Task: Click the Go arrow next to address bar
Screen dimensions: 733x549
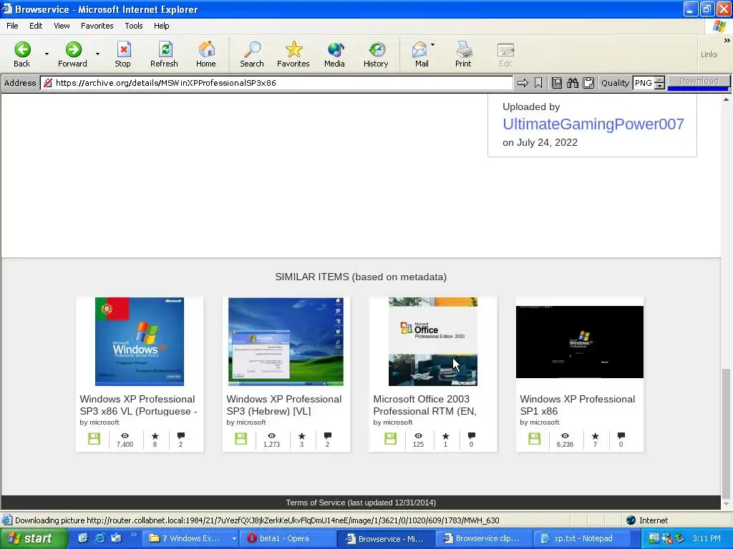Action: (523, 83)
